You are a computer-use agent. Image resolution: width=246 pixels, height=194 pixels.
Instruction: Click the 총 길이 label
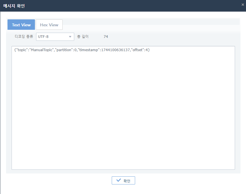[x=83, y=37]
